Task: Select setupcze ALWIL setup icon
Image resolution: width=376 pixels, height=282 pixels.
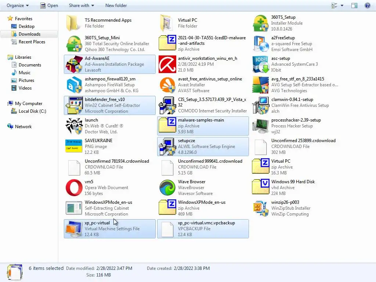Action: click(x=167, y=147)
